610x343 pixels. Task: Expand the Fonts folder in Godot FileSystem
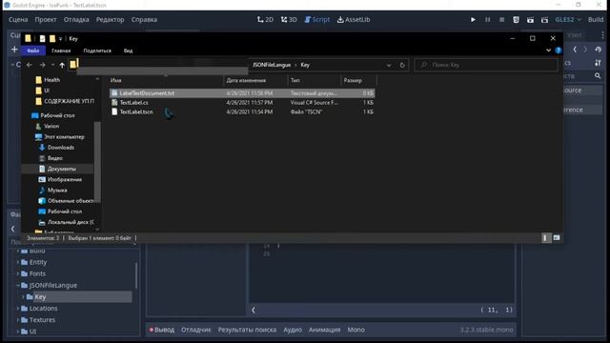coord(17,273)
